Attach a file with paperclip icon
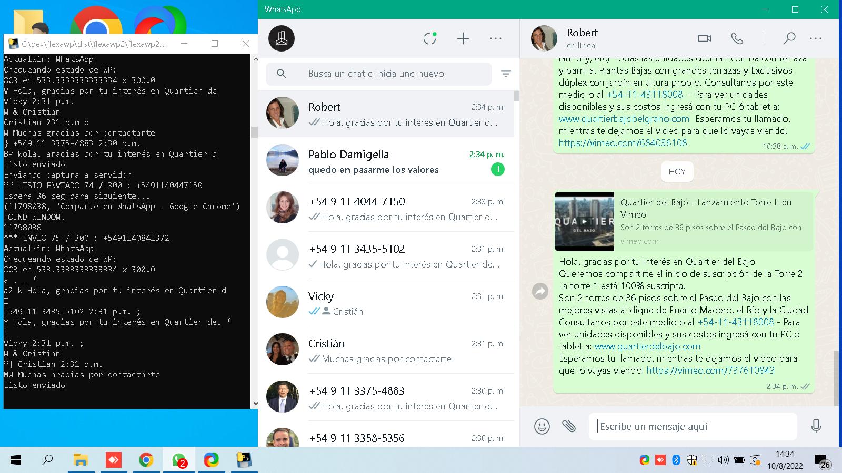This screenshot has width=842, height=473. pos(568,426)
